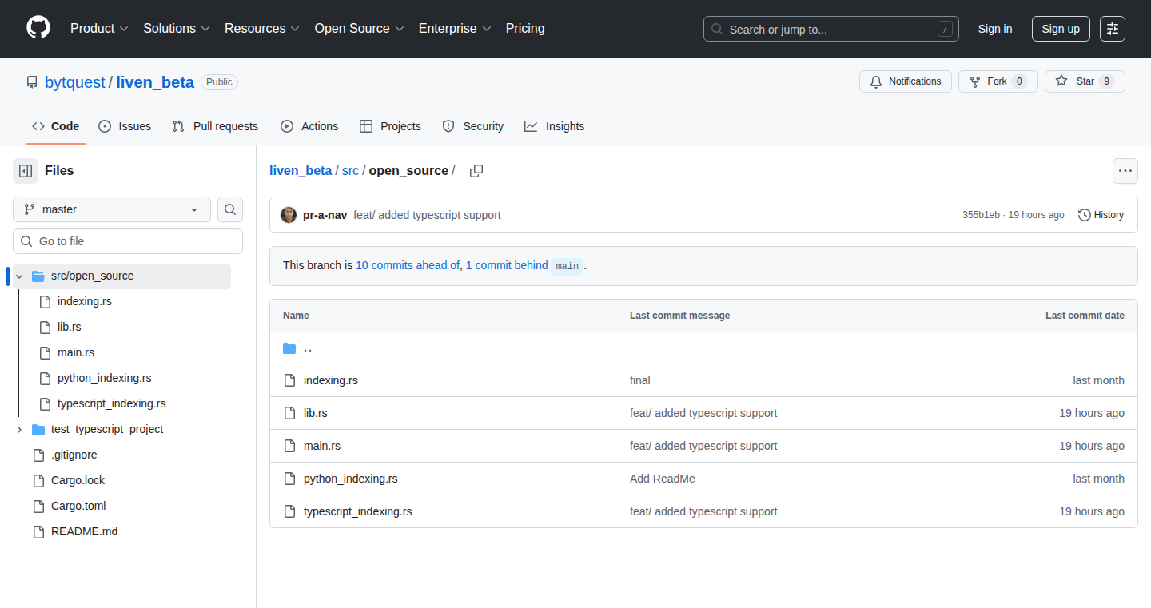Select lib.rs in the sidebar tree

70,327
